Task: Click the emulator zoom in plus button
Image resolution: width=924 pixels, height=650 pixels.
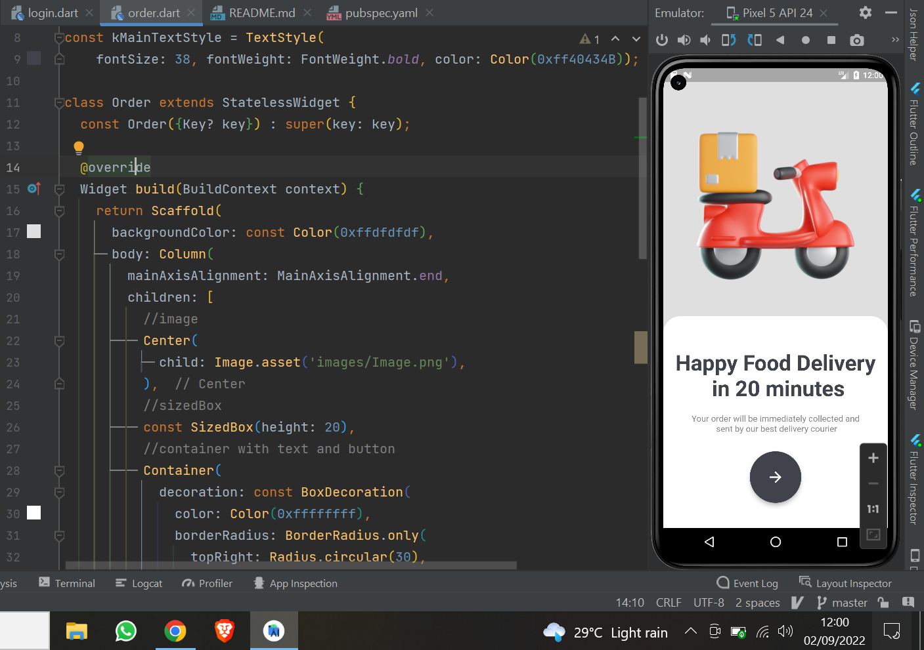Action: click(873, 458)
